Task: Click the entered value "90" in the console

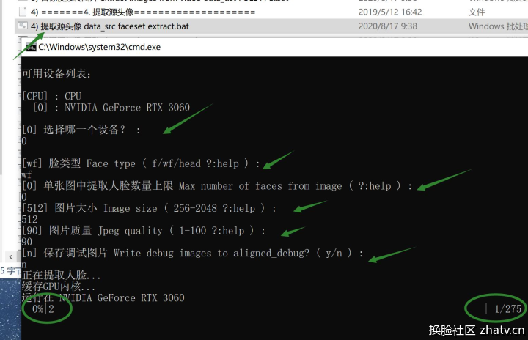Action: point(27,242)
